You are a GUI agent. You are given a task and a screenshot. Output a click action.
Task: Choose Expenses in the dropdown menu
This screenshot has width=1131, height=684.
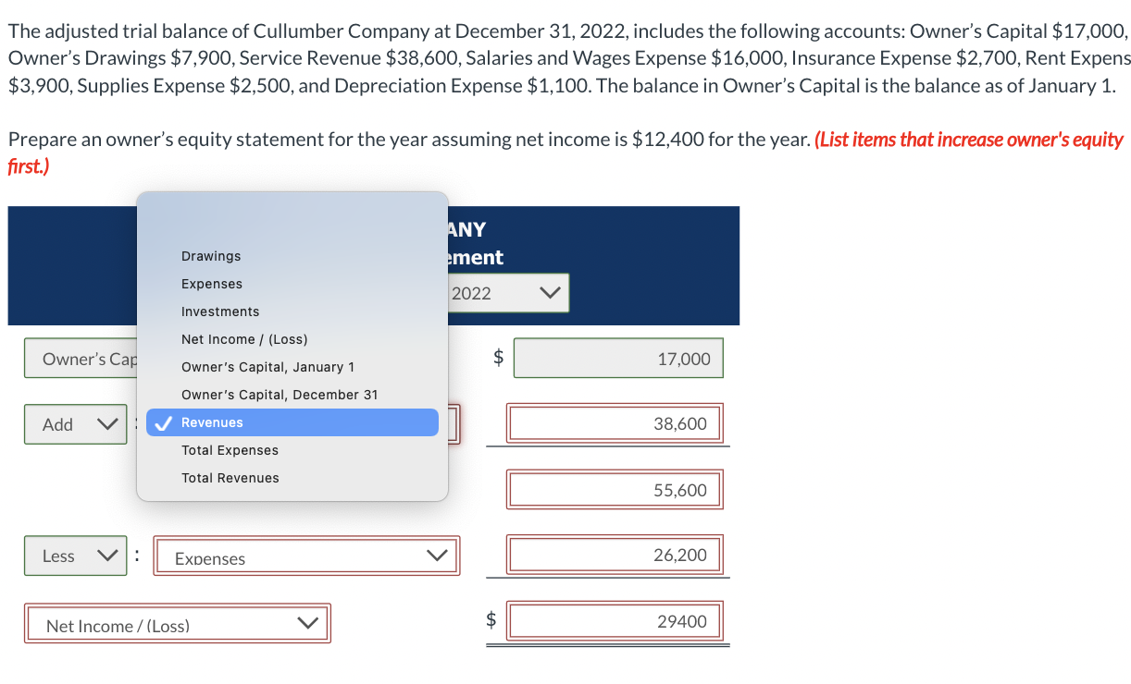[x=212, y=284]
